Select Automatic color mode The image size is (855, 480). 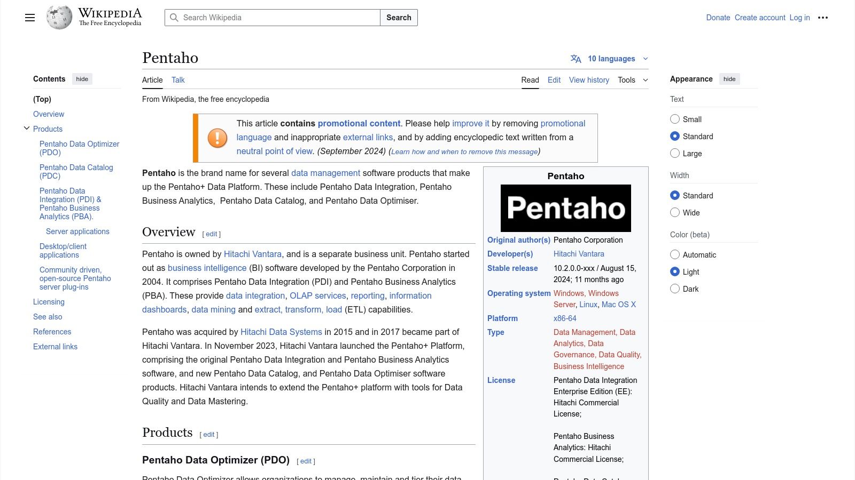coord(675,254)
